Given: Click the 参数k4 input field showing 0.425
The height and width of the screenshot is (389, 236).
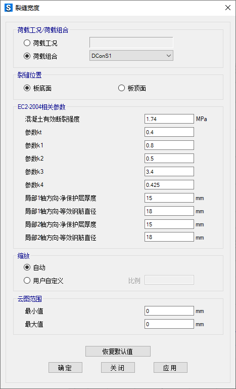Looking at the screenshot, I should (x=169, y=184).
